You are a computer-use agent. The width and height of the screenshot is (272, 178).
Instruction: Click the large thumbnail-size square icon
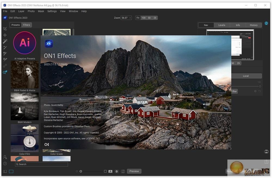[x=105, y=171]
